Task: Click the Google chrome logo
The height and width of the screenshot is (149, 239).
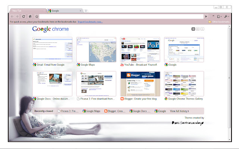Action: coord(50,29)
